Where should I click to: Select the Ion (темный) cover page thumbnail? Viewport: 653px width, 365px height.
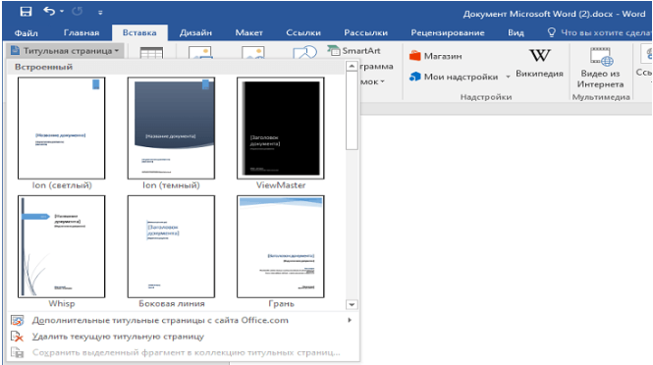(x=171, y=128)
